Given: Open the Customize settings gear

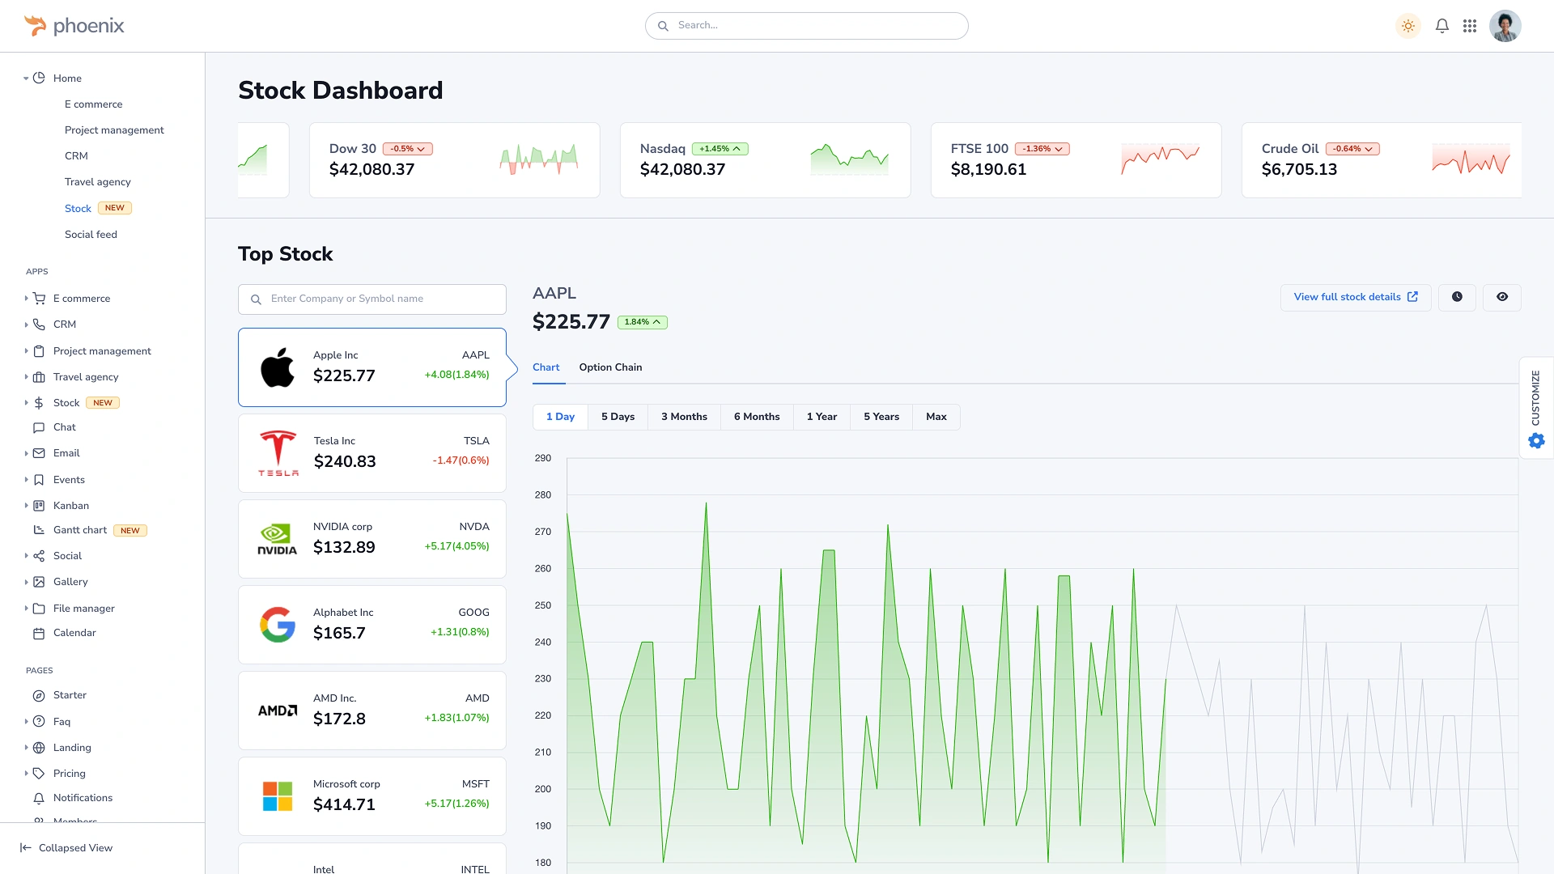Looking at the screenshot, I should click(1536, 441).
